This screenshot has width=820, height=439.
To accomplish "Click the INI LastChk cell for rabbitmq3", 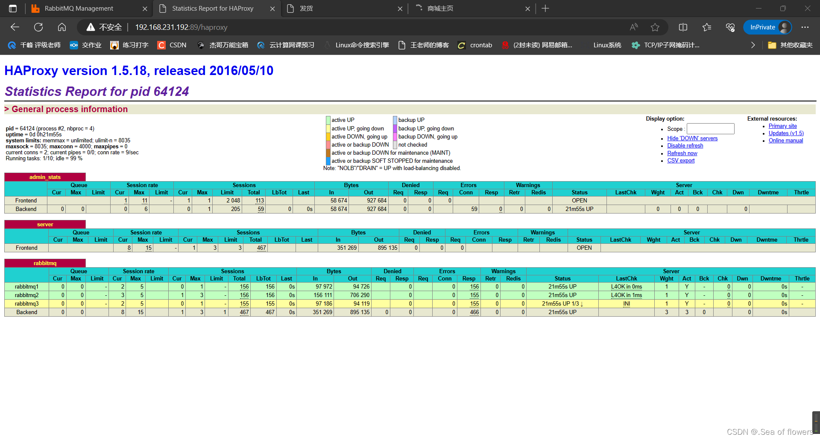I will tap(626, 304).
